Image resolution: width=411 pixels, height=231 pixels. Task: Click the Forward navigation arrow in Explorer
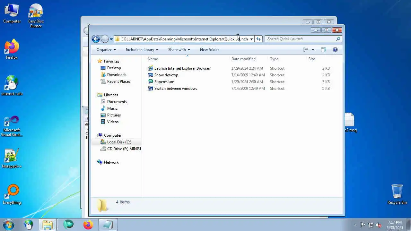[105, 39]
